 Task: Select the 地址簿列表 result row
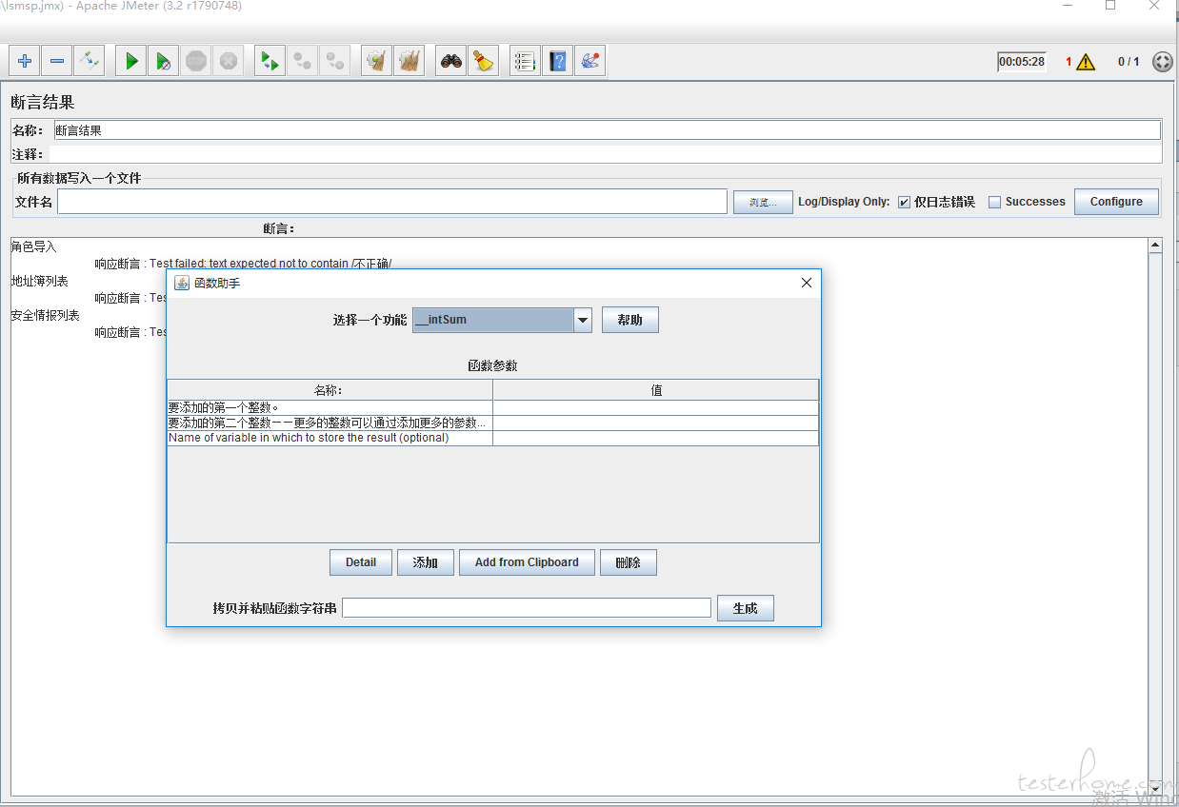click(x=40, y=281)
